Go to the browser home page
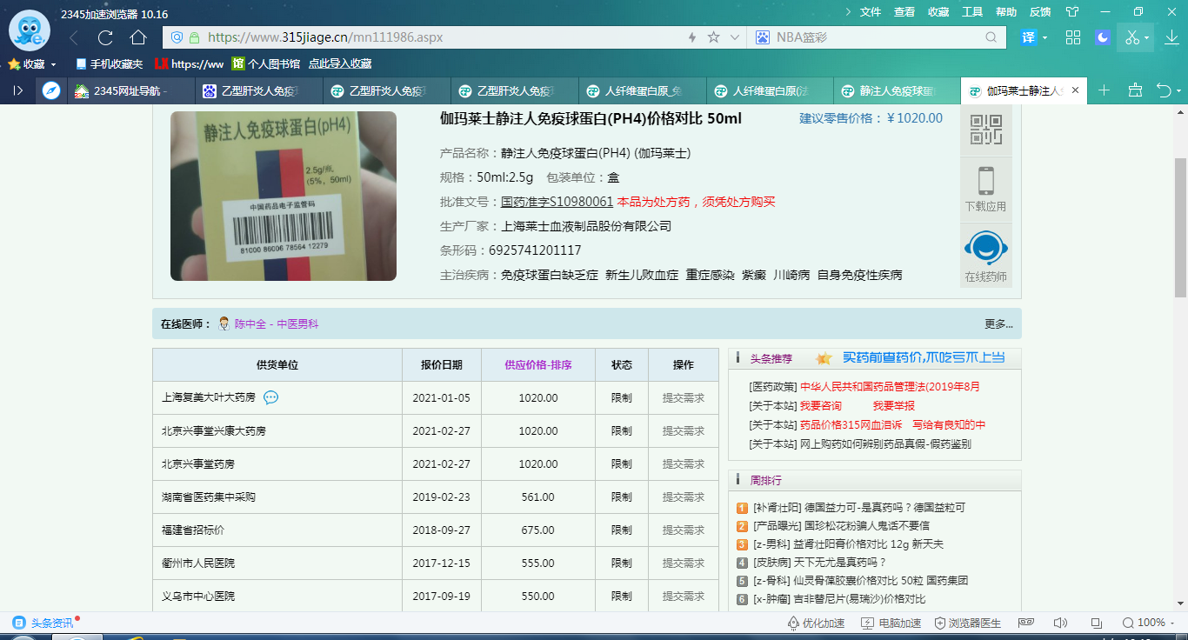 point(138,37)
